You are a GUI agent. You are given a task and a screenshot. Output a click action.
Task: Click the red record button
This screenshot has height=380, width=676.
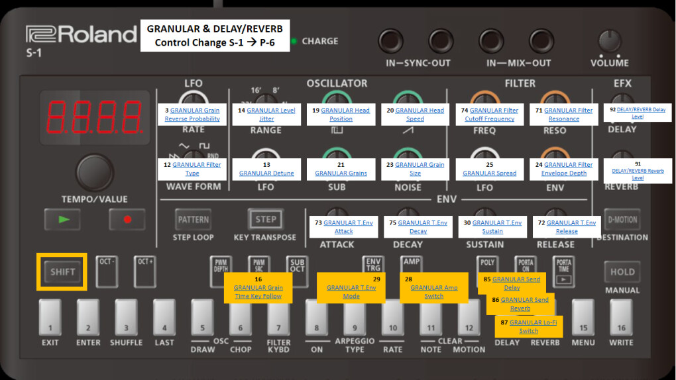(127, 219)
